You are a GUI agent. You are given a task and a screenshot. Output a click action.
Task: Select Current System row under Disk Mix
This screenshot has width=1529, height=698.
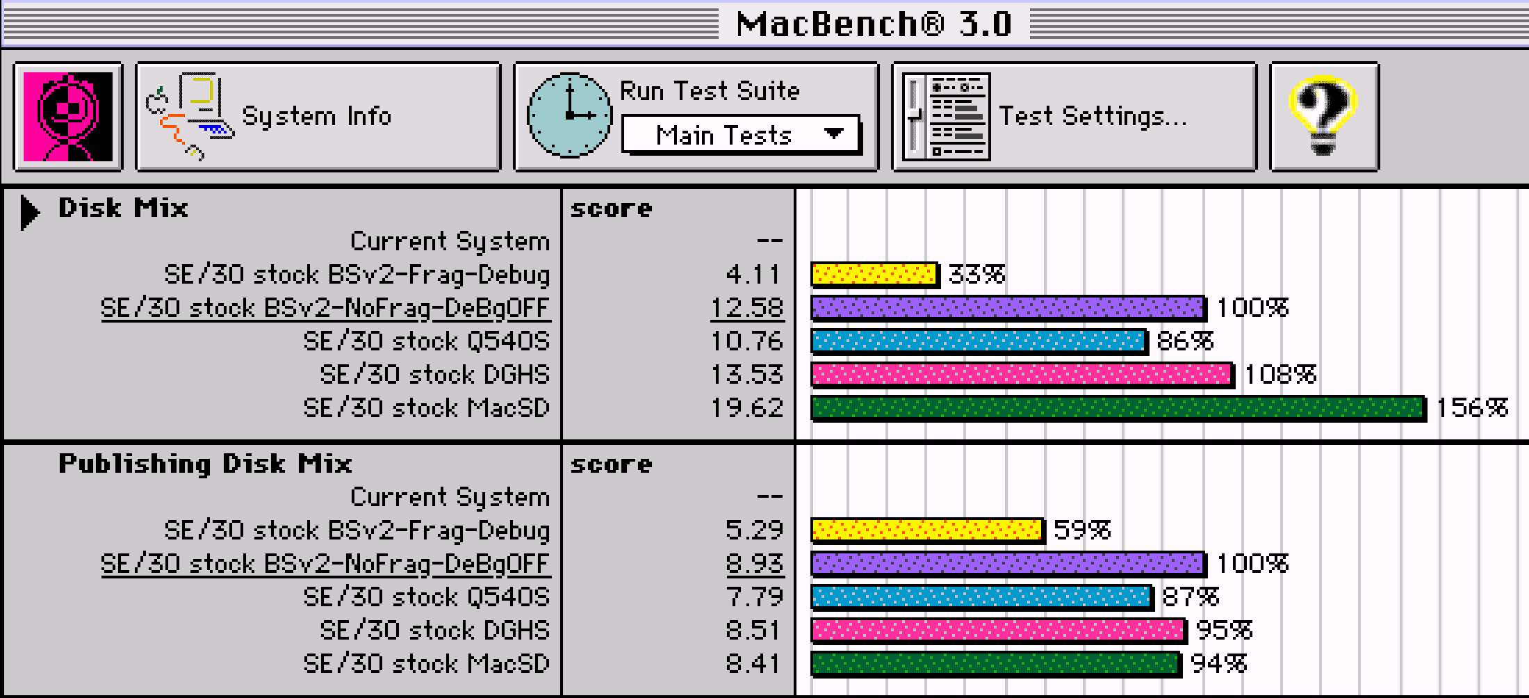point(450,241)
